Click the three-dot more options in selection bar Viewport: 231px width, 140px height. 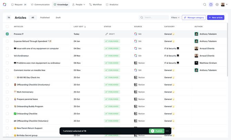[167, 131]
